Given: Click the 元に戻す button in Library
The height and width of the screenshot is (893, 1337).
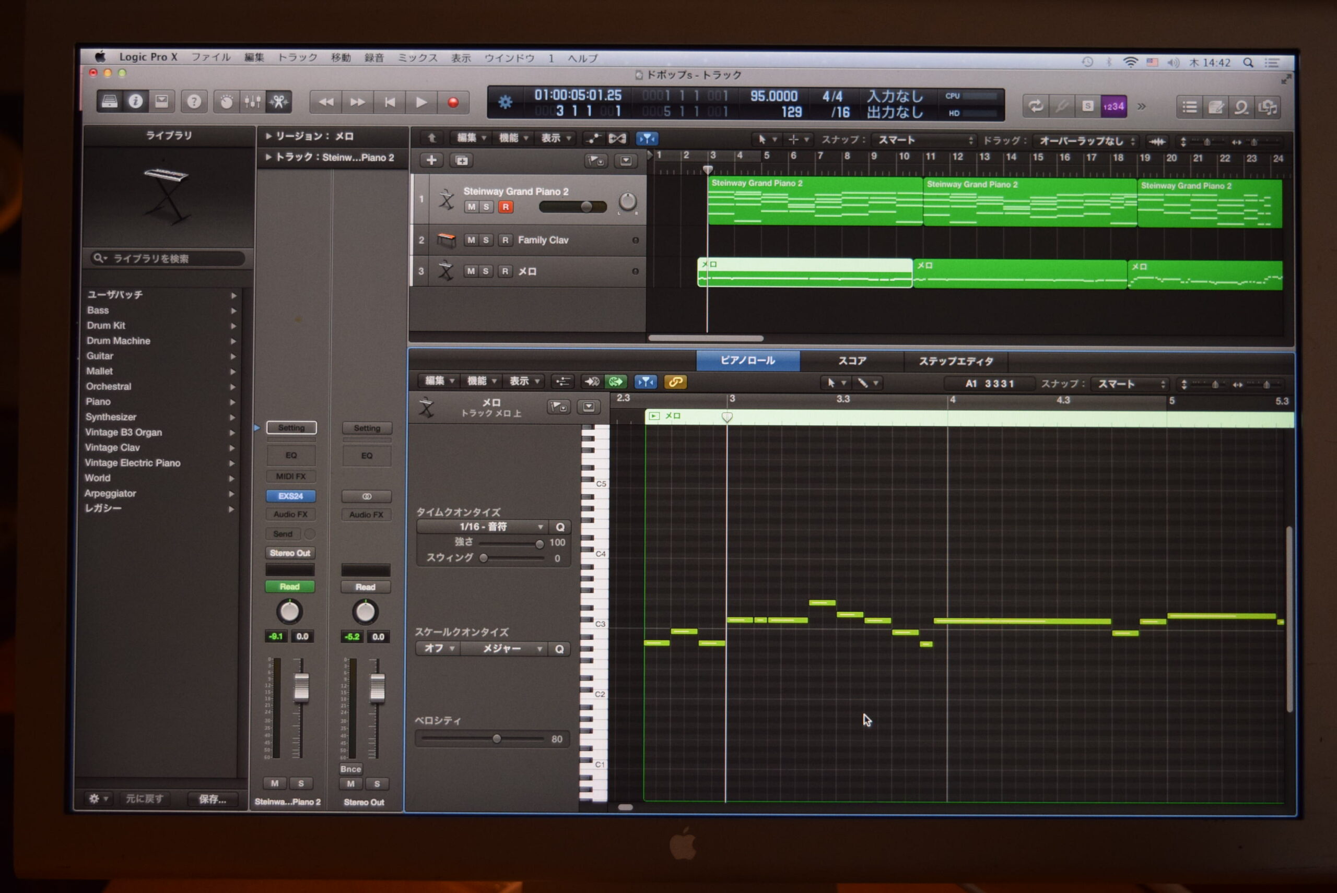Looking at the screenshot, I should tap(144, 799).
